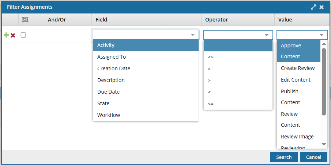Image resolution: width=331 pixels, height=165 pixels.
Task: Click the group icon in header
Action: coord(25,20)
